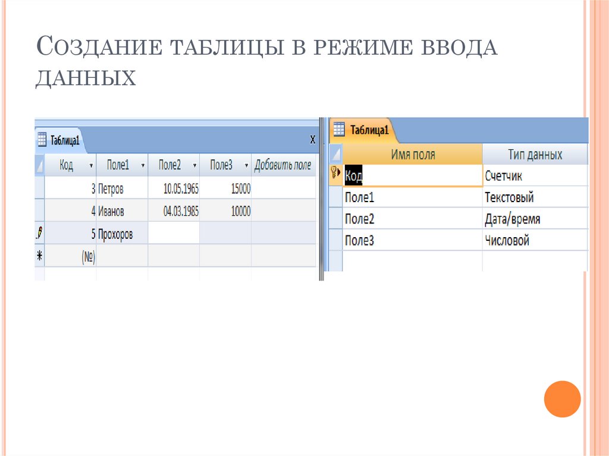This screenshot has width=609, height=456.
Task: Open the Код column filter dropdown
Action: coord(91,165)
